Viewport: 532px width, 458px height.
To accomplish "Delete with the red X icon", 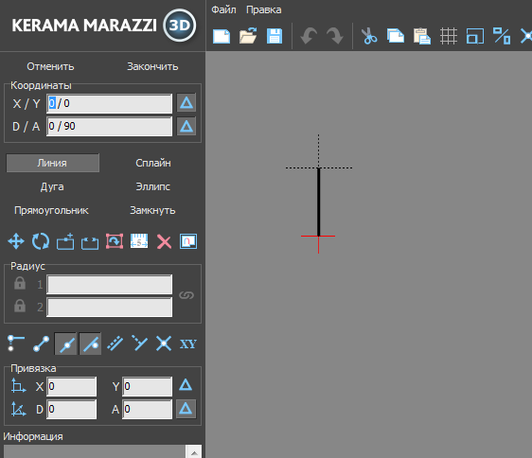I will 164,242.
